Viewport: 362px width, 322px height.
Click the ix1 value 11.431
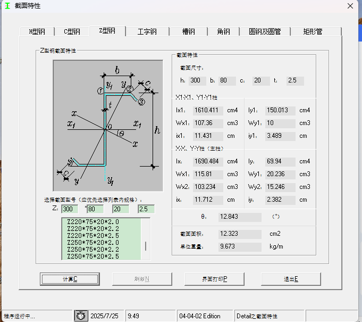[x=208, y=136]
